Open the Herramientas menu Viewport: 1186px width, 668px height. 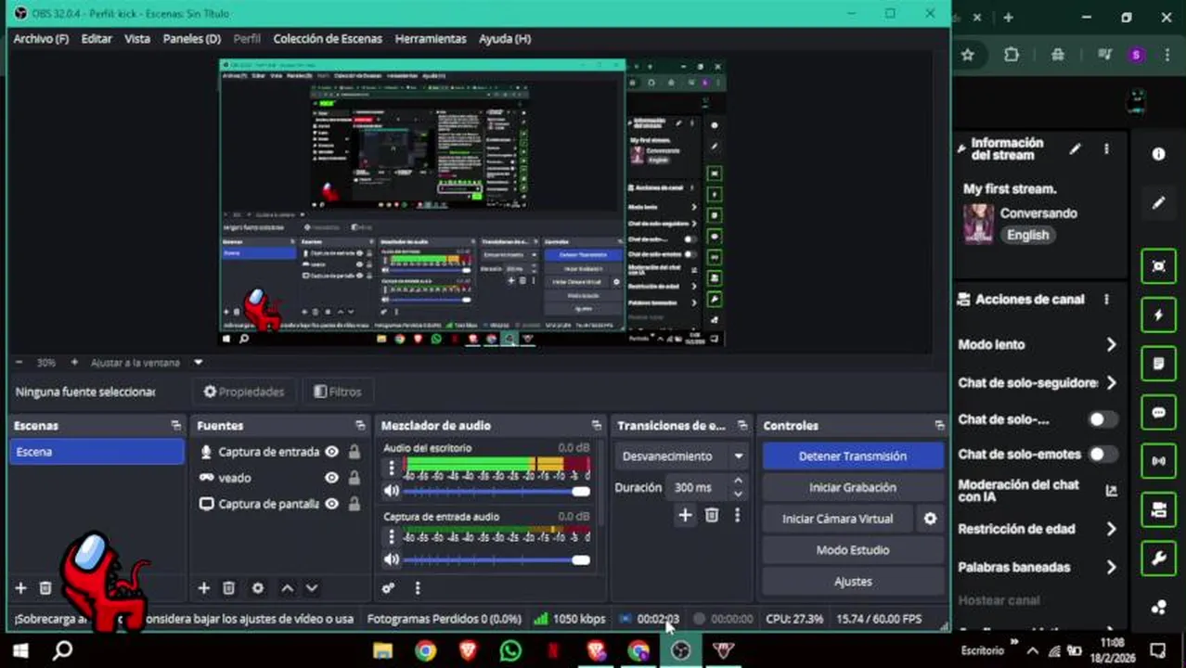coord(431,39)
